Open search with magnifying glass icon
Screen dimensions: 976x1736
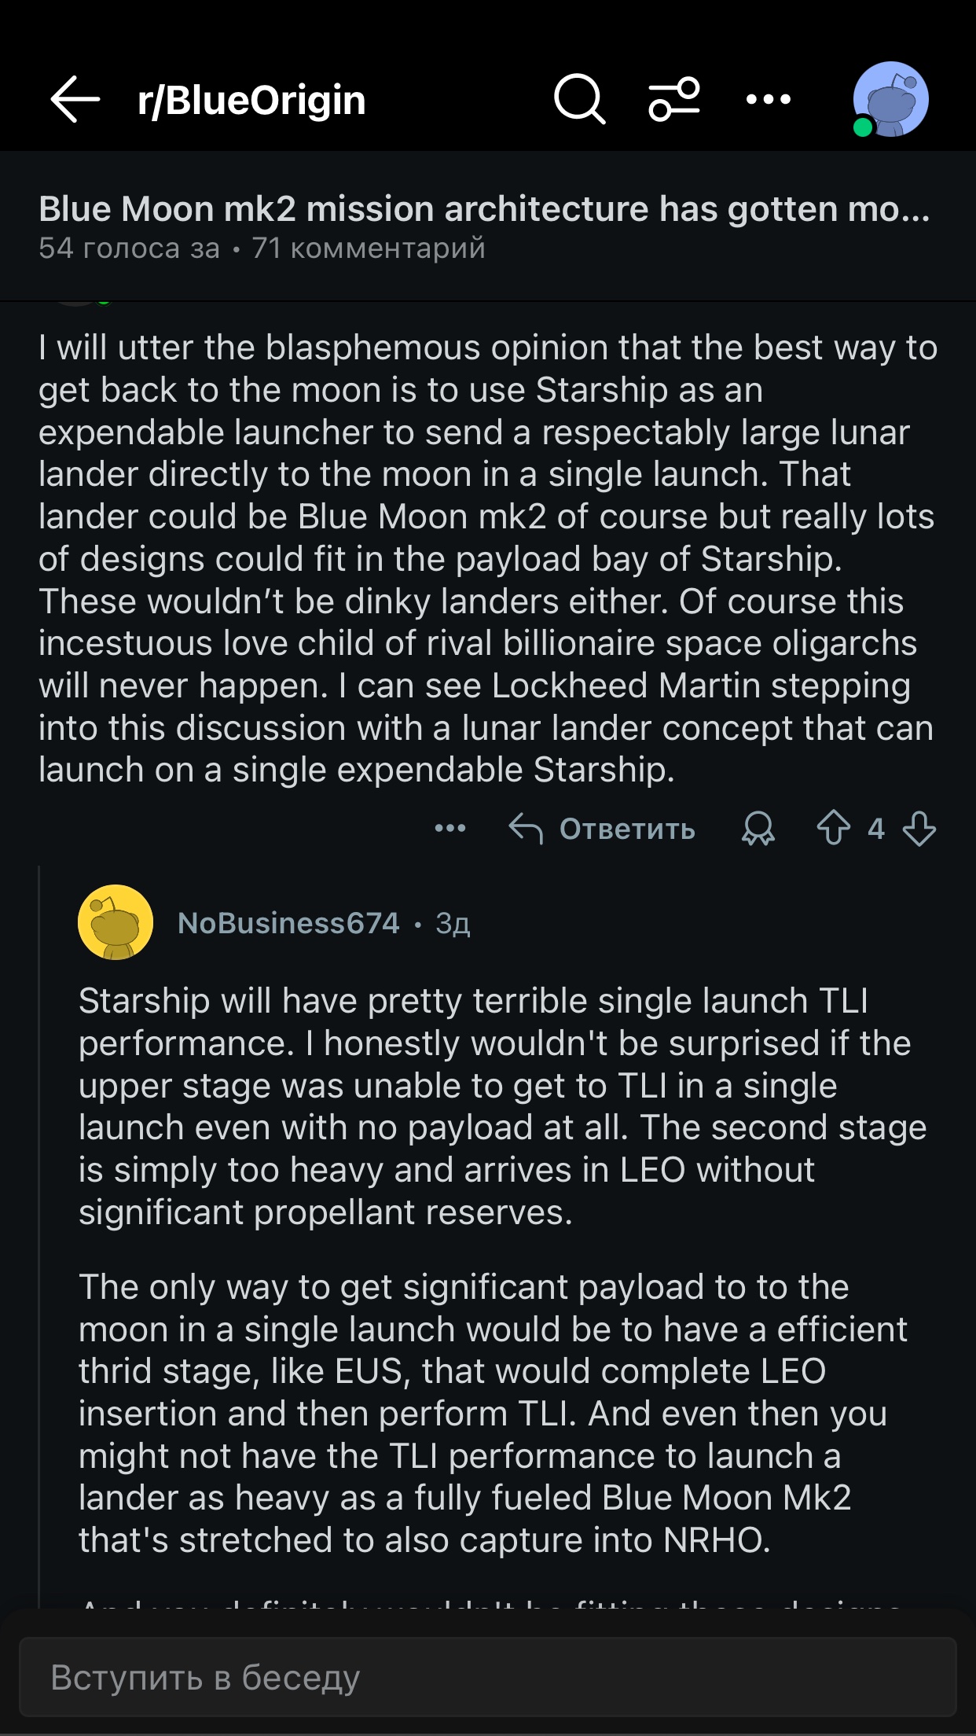tap(580, 99)
